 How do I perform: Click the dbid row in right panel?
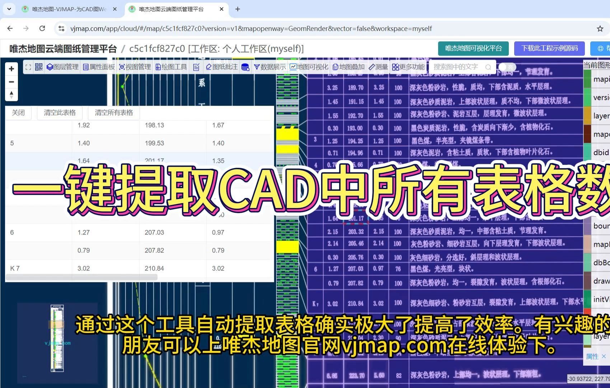pos(597,152)
